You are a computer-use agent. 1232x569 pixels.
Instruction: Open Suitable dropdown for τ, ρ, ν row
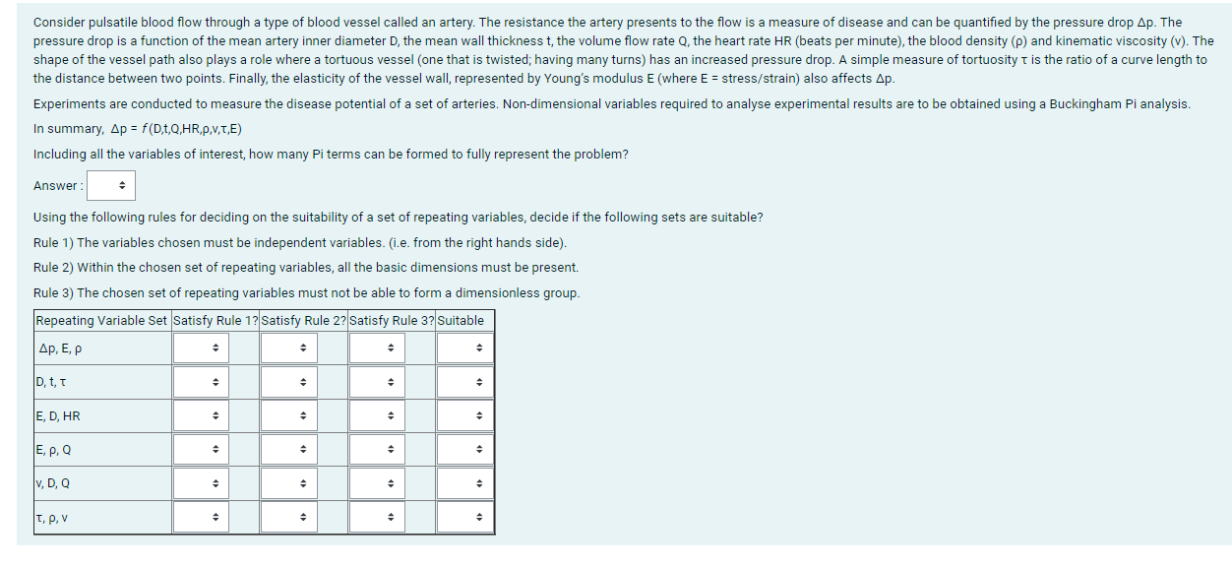pyautogui.click(x=465, y=518)
